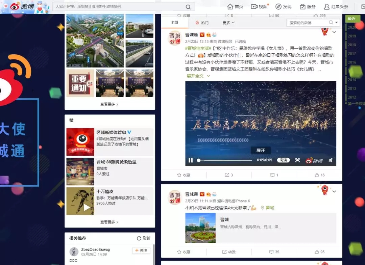Favorite the video post with 收藏
This screenshot has height=265, width=365.
coord(184,175)
